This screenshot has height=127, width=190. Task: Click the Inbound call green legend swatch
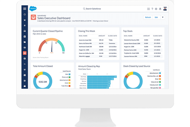pos(160,82)
